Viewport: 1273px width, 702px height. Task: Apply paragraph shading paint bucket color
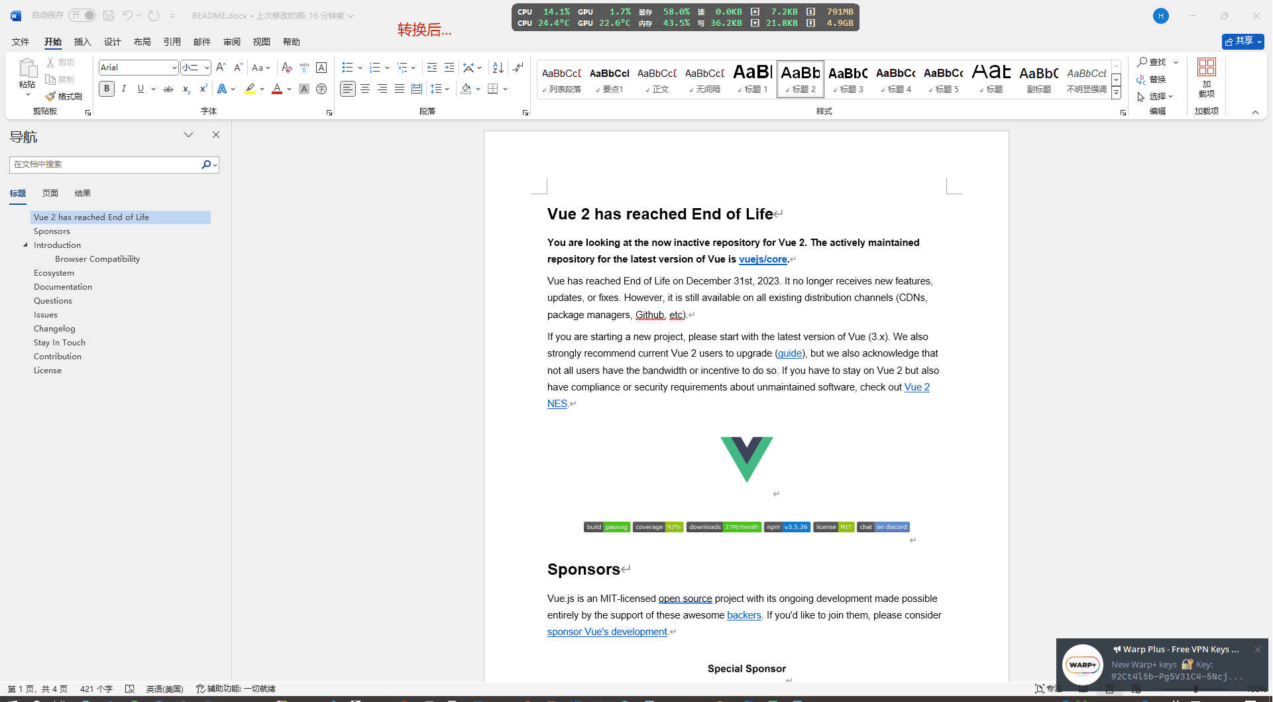pyautogui.click(x=467, y=89)
